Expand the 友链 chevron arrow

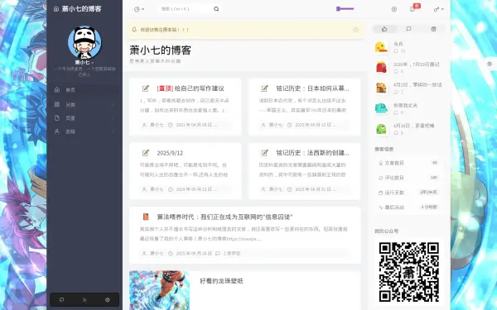[x=112, y=131]
